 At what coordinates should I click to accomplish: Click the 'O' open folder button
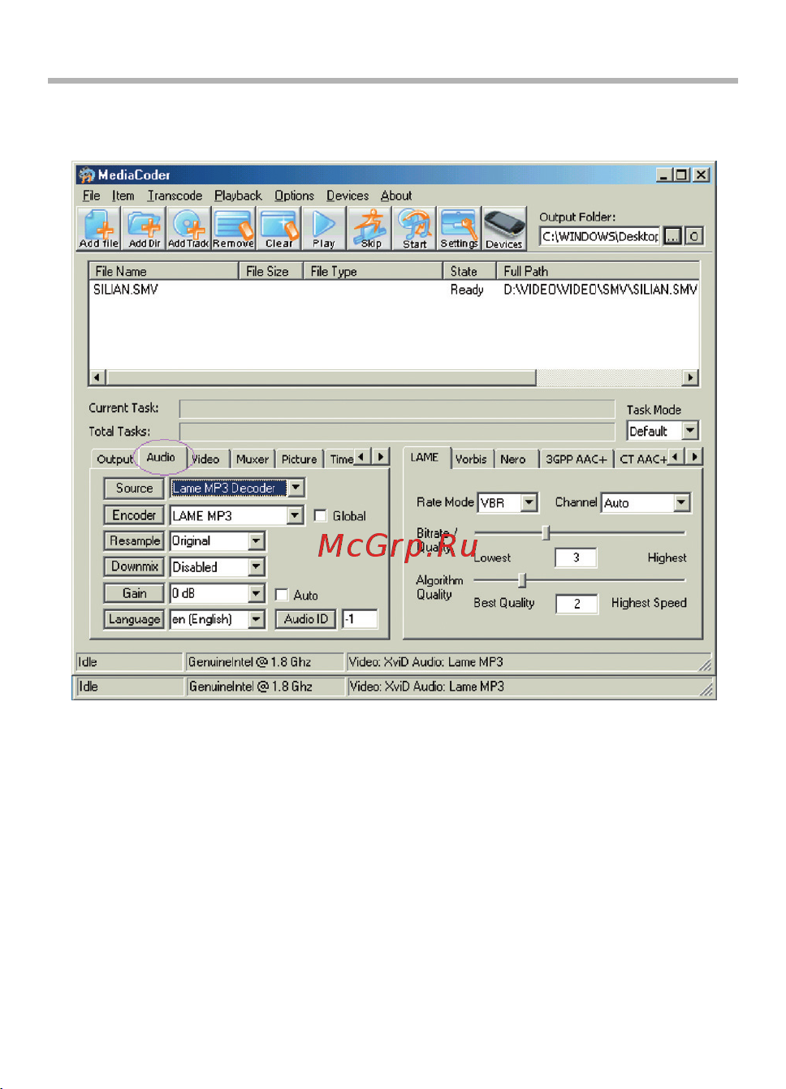pos(694,236)
